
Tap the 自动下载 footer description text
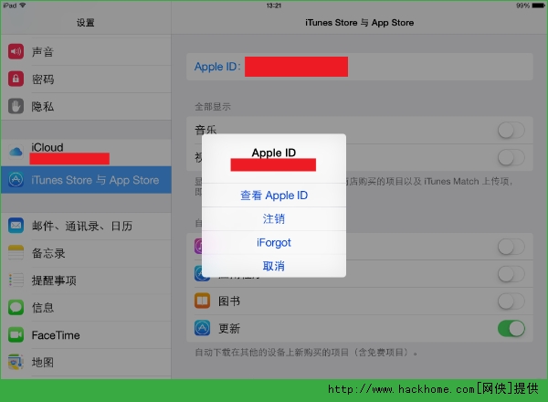point(306,352)
